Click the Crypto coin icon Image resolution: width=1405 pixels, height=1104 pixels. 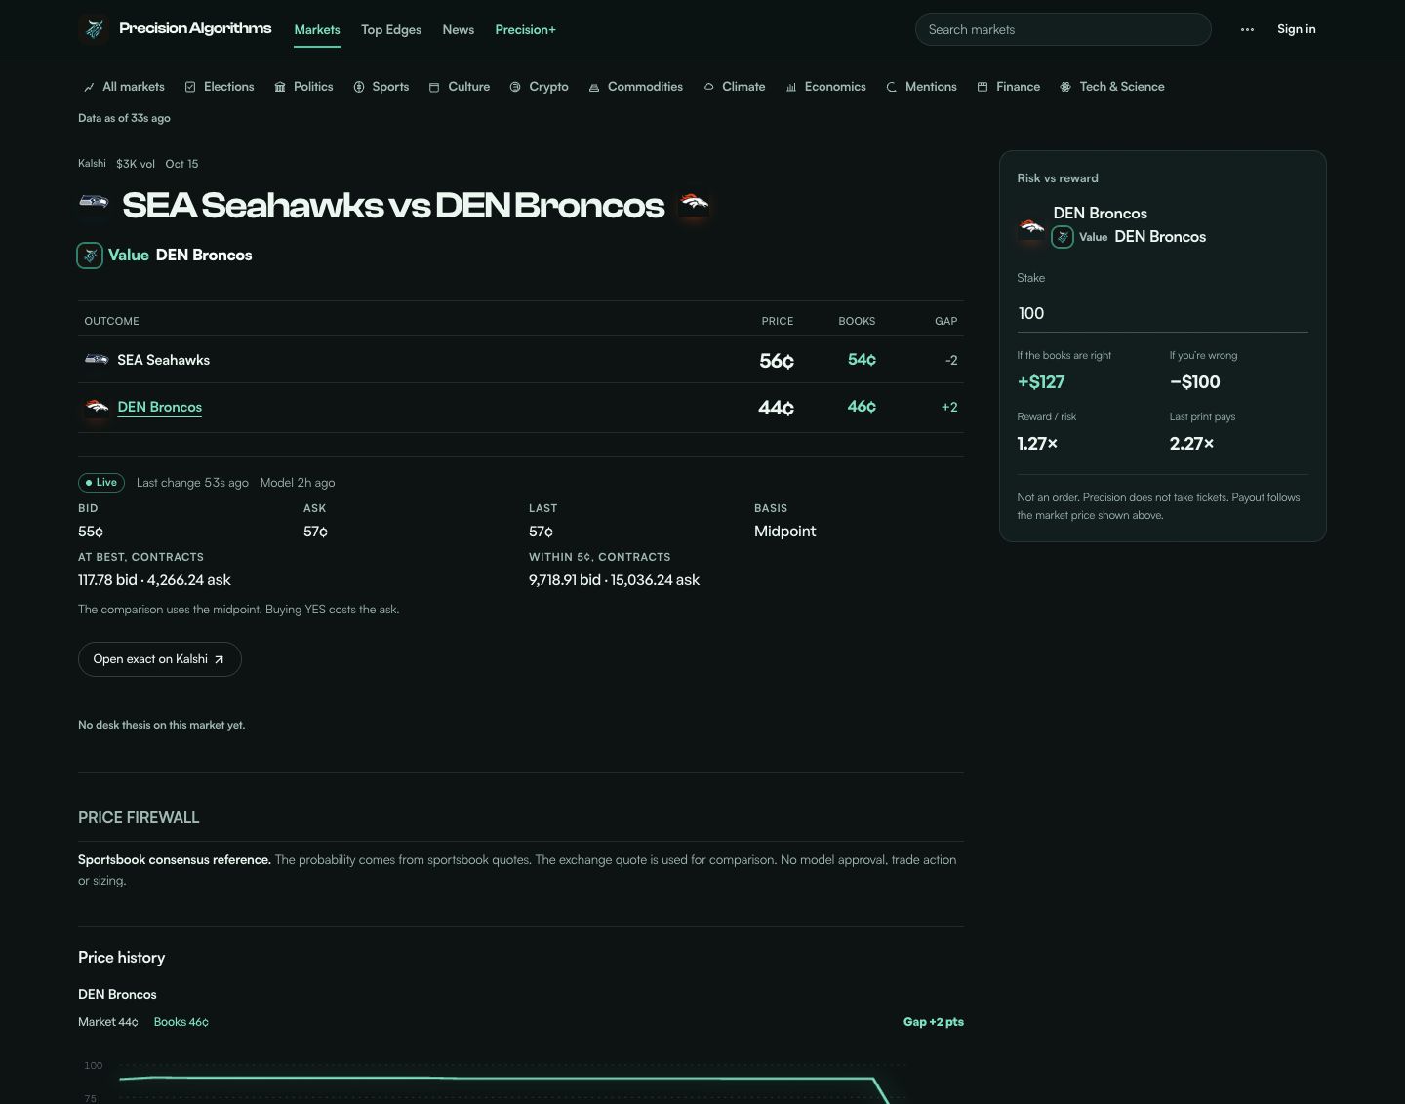tap(515, 87)
